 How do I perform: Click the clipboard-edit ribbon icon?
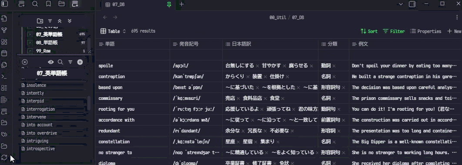(x=4, y=100)
